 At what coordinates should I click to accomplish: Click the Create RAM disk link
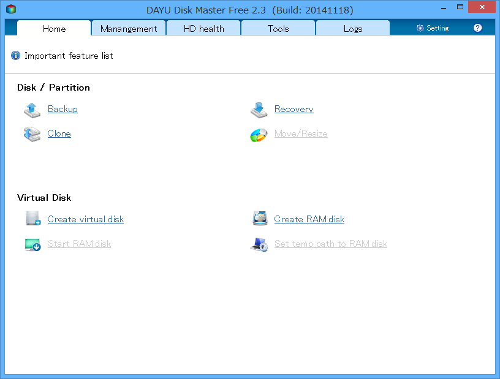point(309,219)
